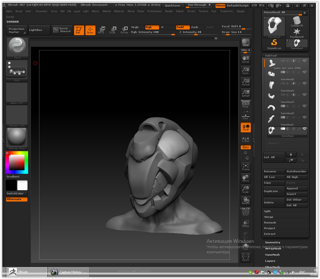Enable Transp transparency mode icon
Viewport: 320px width, 279px height.
pos(245,223)
